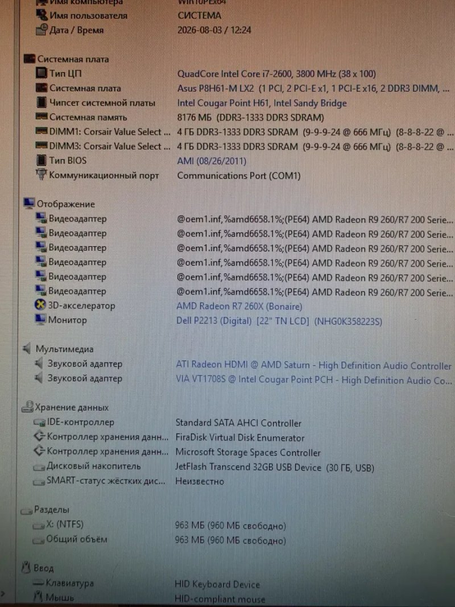Select the FiraDisk Virtual Disk Enumerator value
Viewport: 455px width, 607px height.
240,438
